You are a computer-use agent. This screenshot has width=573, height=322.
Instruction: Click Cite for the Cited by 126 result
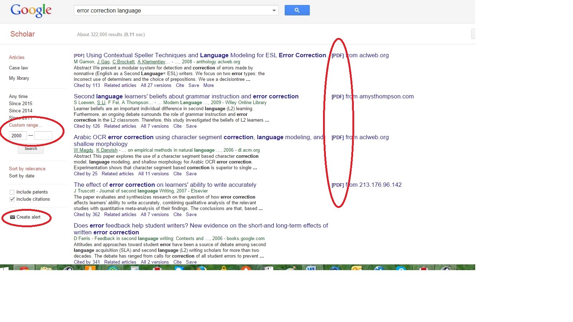(x=178, y=126)
